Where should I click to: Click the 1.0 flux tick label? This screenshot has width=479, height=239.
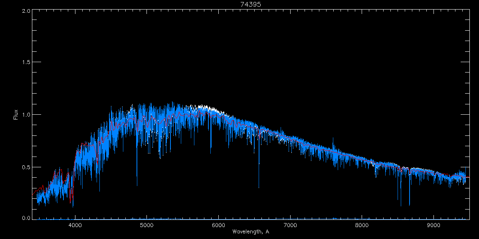point(25,115)
